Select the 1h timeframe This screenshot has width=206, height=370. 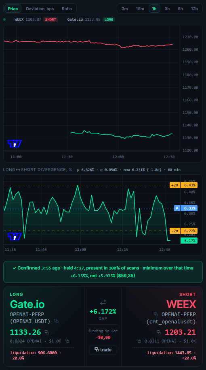(154, 9)
